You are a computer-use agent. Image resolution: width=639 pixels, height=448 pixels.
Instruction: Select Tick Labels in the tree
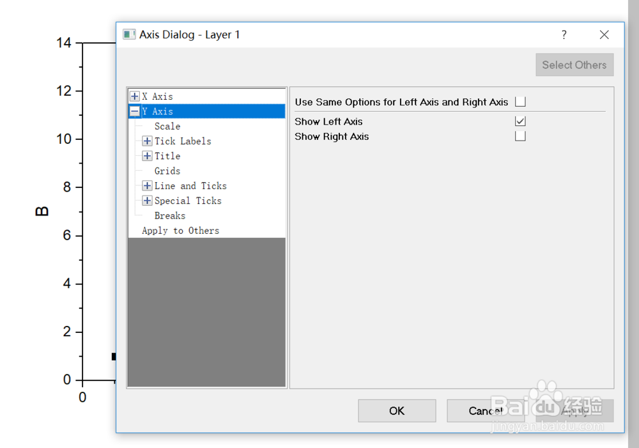[183, 141]
